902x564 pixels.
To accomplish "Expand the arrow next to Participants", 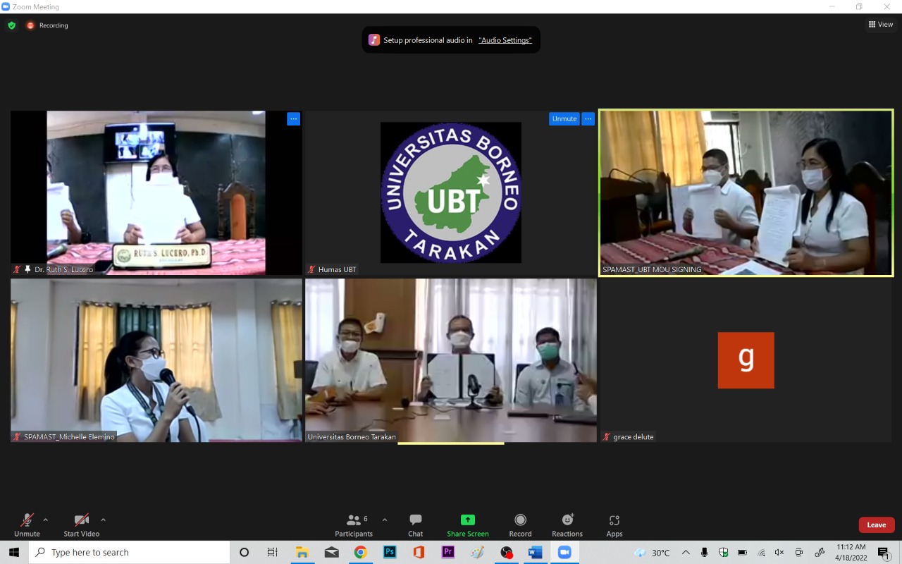I will tap(384, 520).
